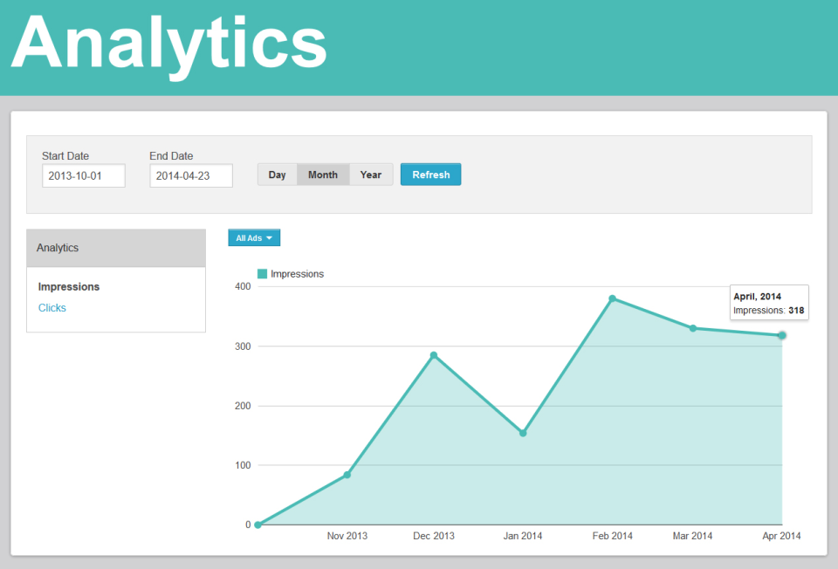Switch to the Year granularity
Image resolution: width=838 pixels, height=569 pixels.
click(370, 174)
